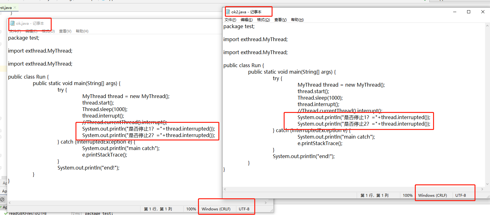Click Windows (CRLF) in the ok.java status bar

pos(216,209)
